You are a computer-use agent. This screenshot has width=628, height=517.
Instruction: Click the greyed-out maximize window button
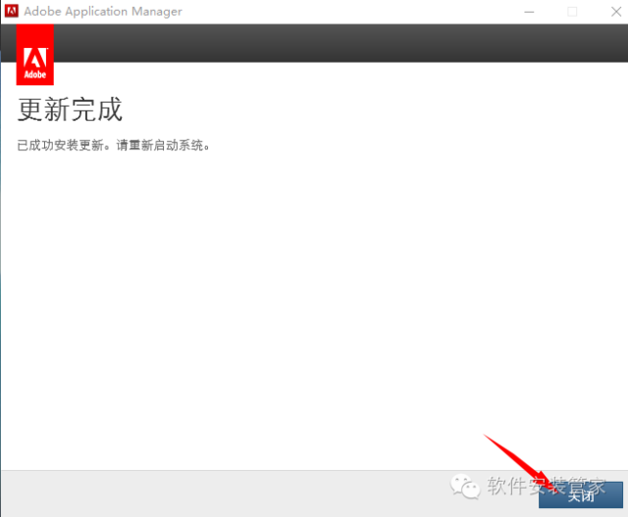click(572, 12)
